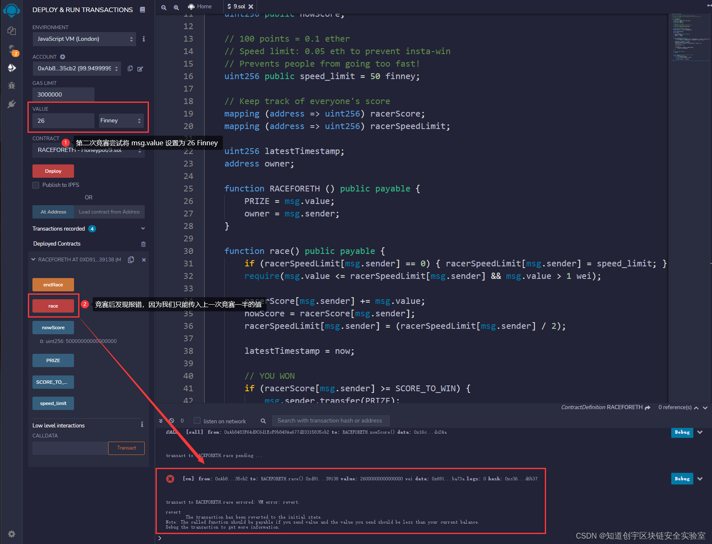Go to next reference with down chevron

click(705, 408)
